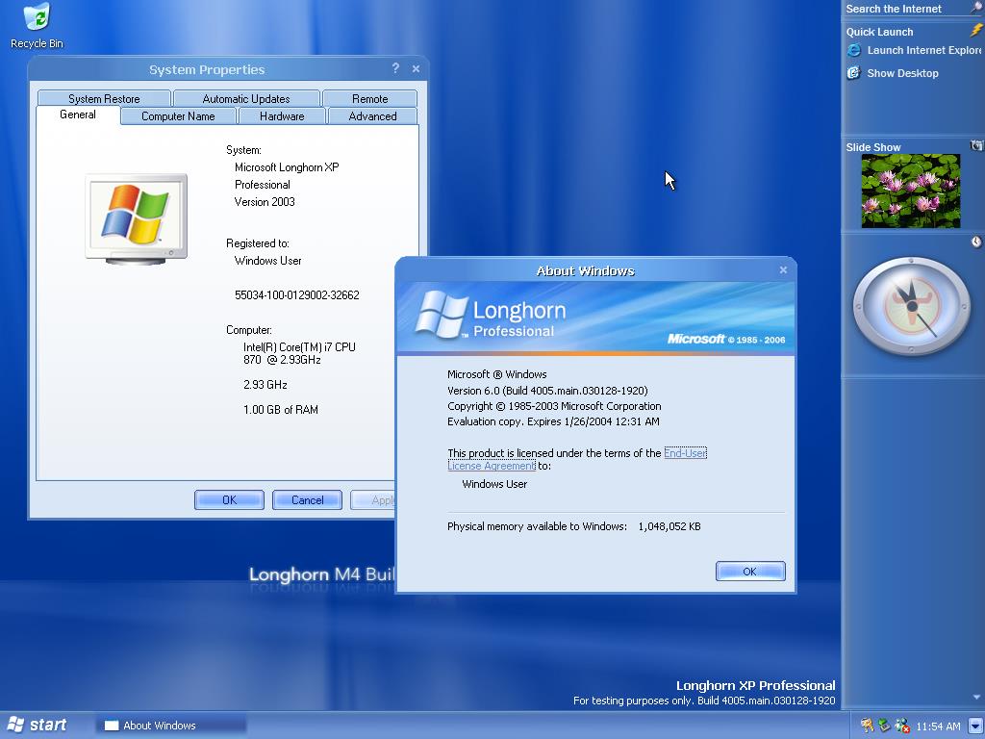Click OK in System Properties

229,500
